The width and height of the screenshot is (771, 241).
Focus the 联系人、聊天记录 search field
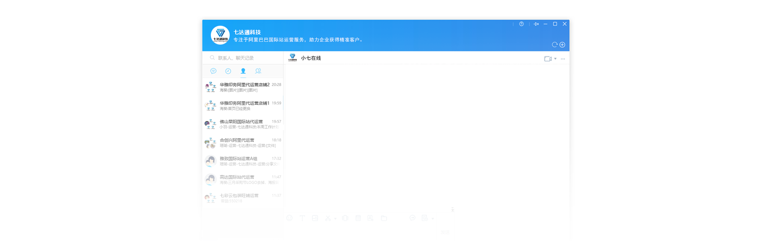(243, 58)
